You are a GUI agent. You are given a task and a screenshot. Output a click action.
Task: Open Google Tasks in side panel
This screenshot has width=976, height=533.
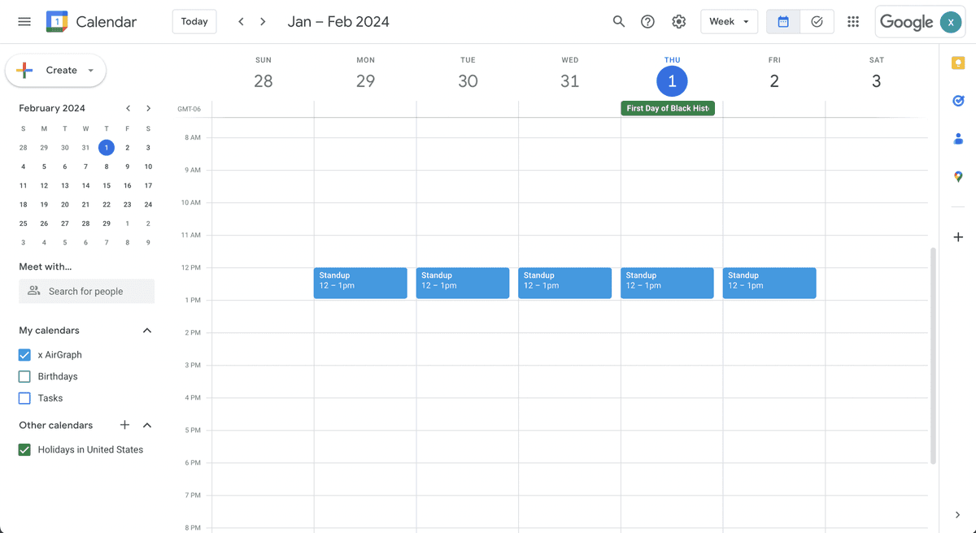[958, 101]
